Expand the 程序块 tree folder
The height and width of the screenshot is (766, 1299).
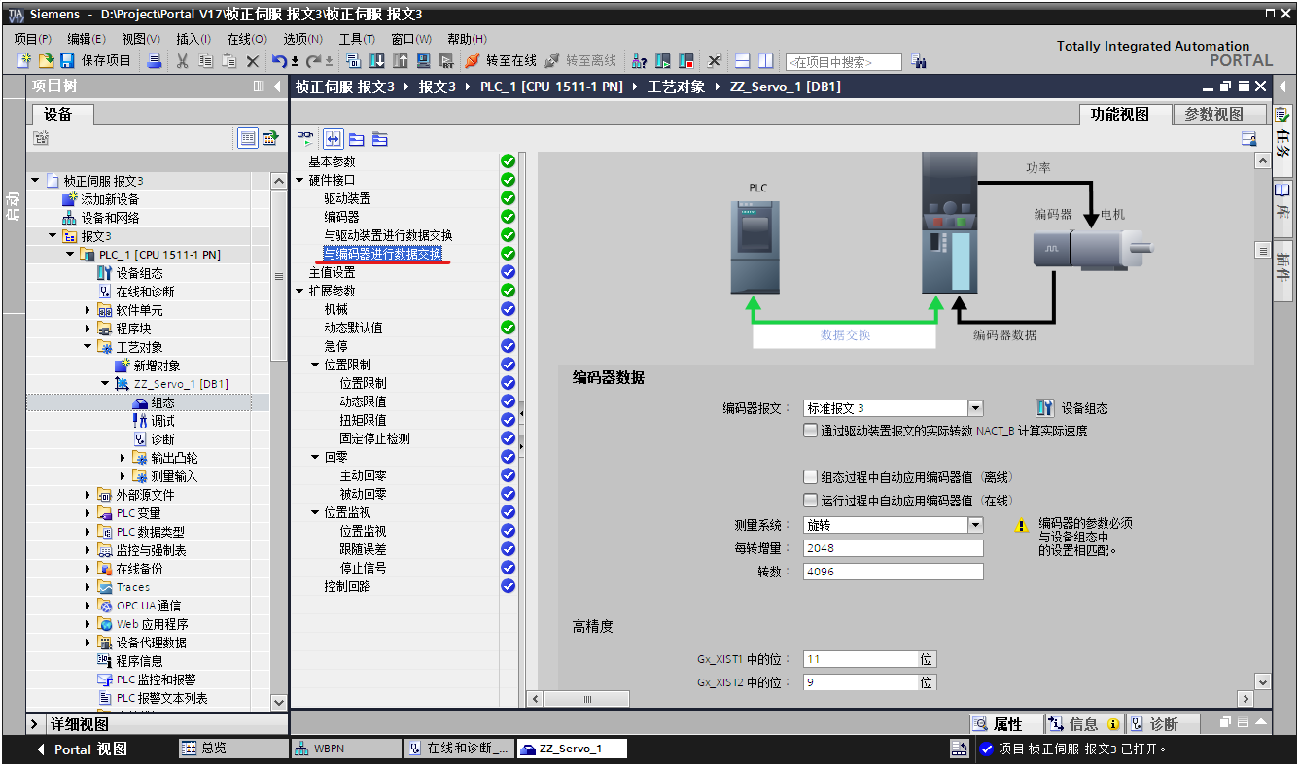pyautogui.click(x=88, y=329)
